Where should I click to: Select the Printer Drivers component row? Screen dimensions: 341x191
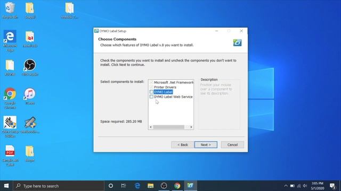pyautogui.click(x=165, y=87)
